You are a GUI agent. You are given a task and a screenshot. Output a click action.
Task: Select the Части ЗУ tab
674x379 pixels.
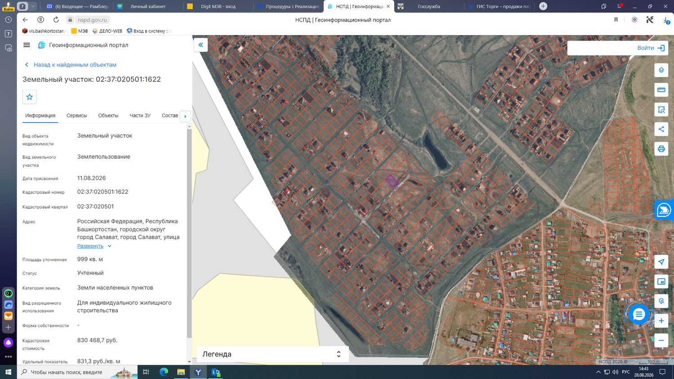(140, 115)
